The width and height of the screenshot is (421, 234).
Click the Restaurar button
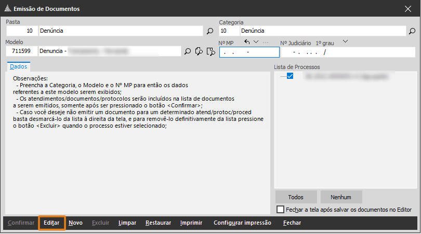coord(158,223)
